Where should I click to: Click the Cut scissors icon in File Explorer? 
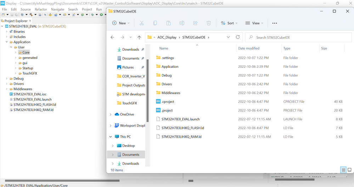click(x=141, y=23)
